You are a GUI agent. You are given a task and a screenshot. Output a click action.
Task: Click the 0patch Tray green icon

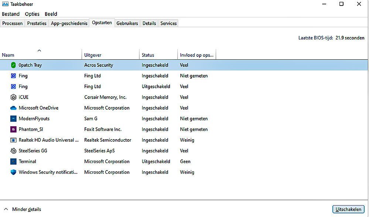[13, 65]
